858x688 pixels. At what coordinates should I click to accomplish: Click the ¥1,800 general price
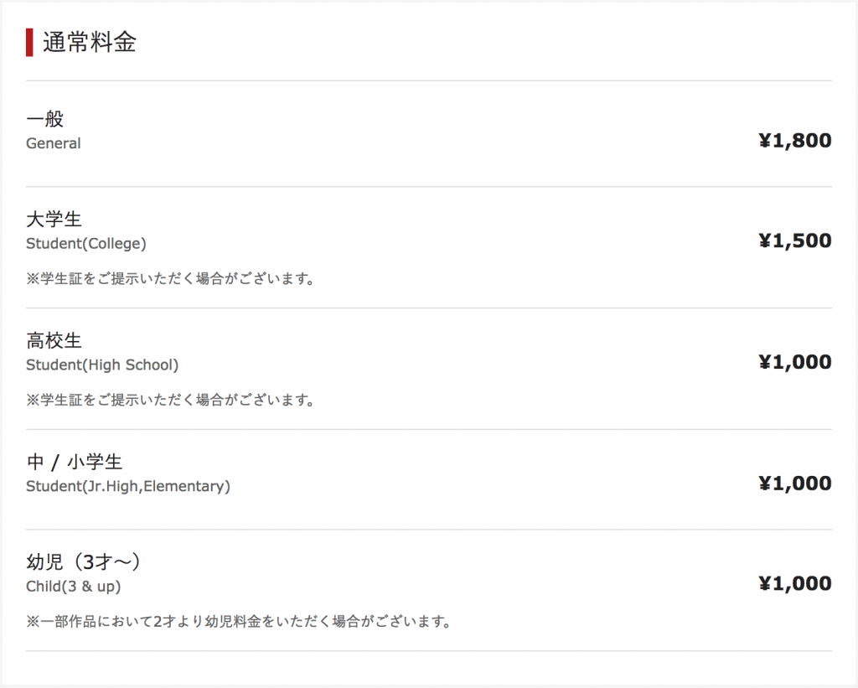point(794,141)
